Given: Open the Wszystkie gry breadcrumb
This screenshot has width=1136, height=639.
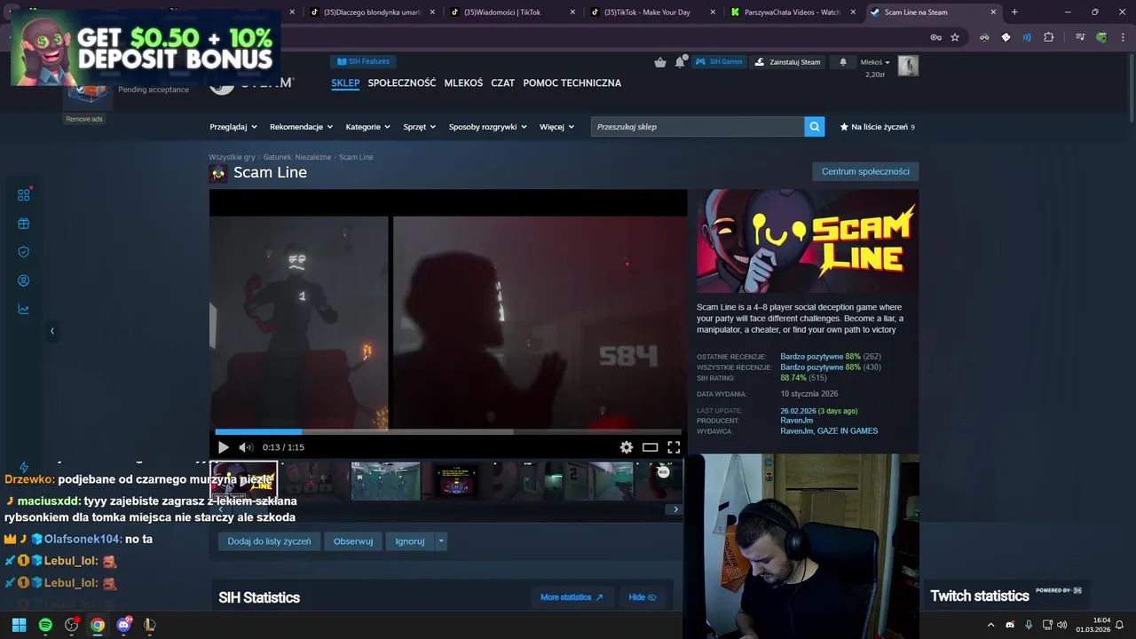Looking at the screenshot, I should point(232,157).
